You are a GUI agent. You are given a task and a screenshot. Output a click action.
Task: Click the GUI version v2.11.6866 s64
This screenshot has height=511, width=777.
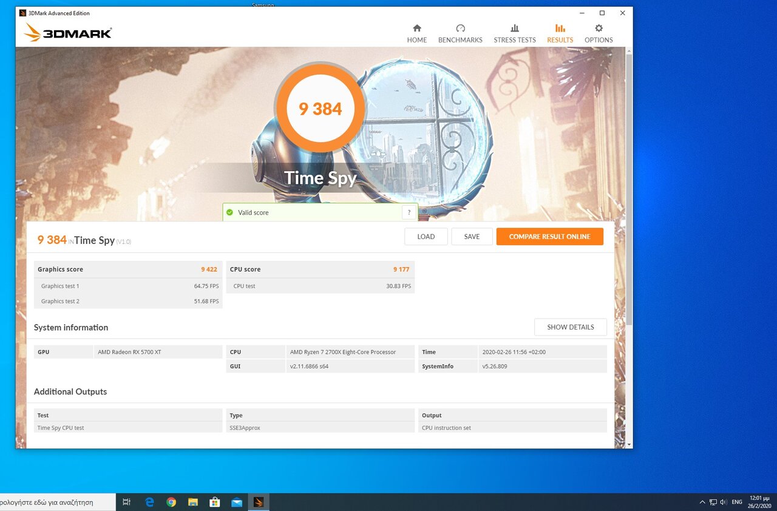click(309, 367)
